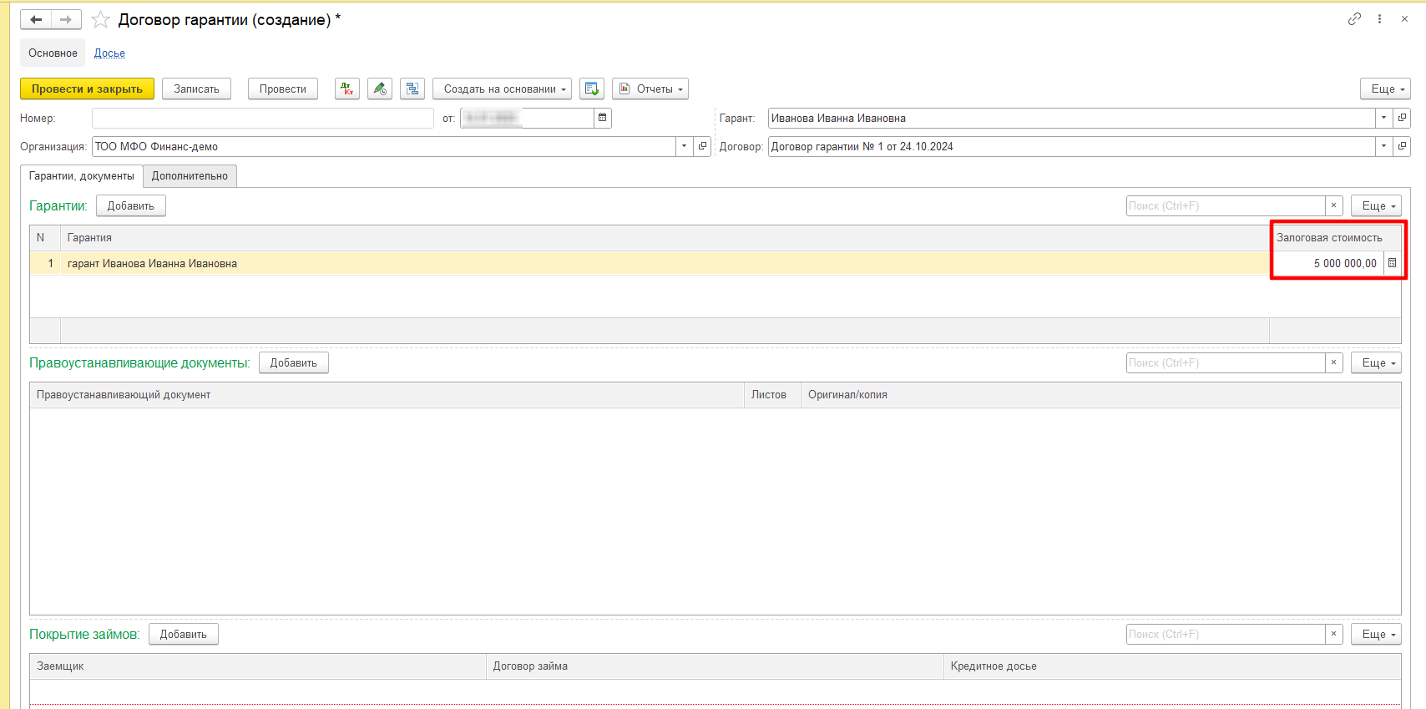
Task: Click the Договор field Договор гарантии № 1
Action: pos(1071,146)
